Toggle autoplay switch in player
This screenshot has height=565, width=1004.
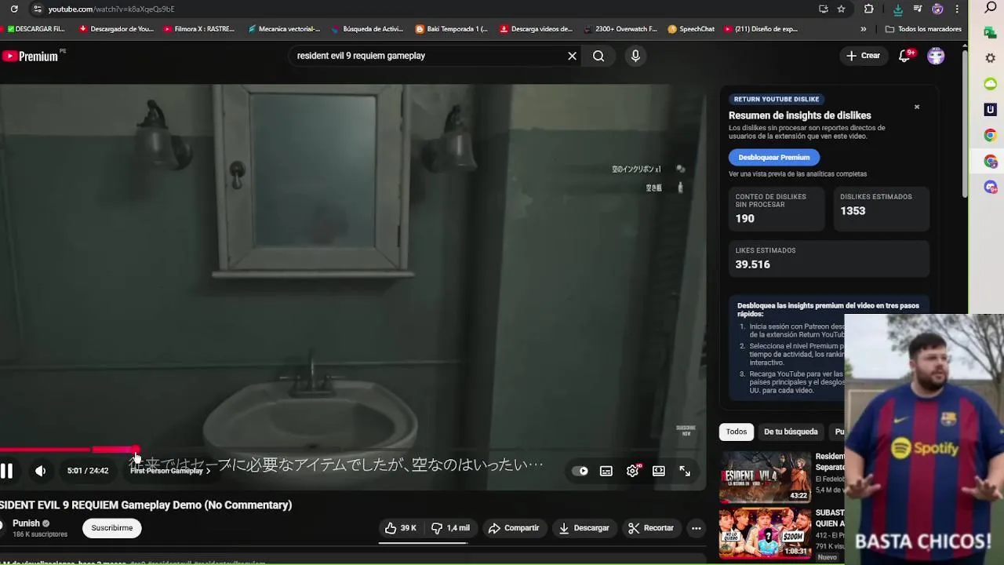pos(580,471)
